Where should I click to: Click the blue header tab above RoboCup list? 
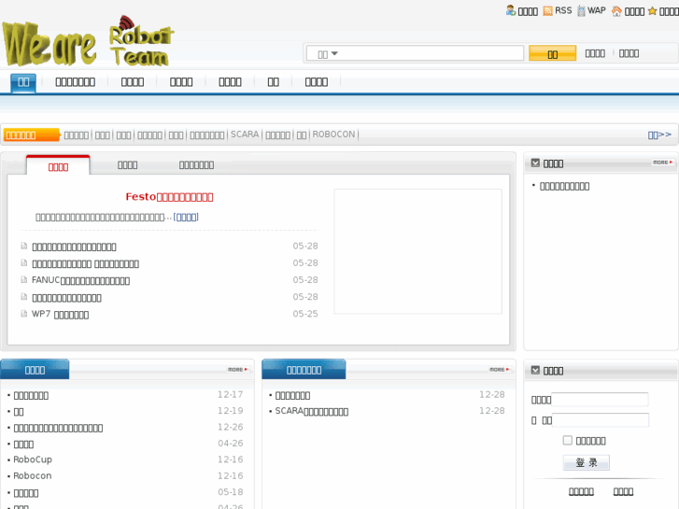coord(35,370)
